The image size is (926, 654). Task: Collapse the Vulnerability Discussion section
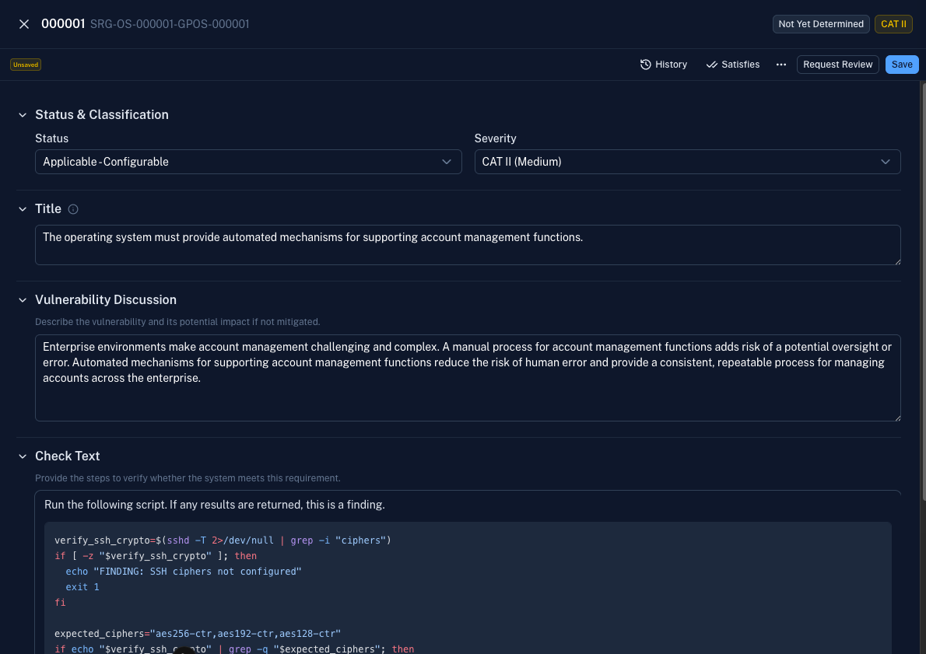coord(22,299)
